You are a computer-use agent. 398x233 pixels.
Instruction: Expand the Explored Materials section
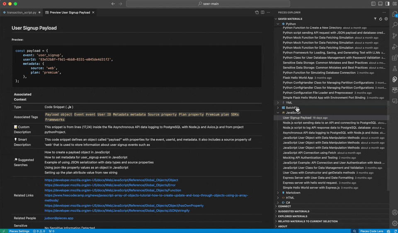point(332,216)
